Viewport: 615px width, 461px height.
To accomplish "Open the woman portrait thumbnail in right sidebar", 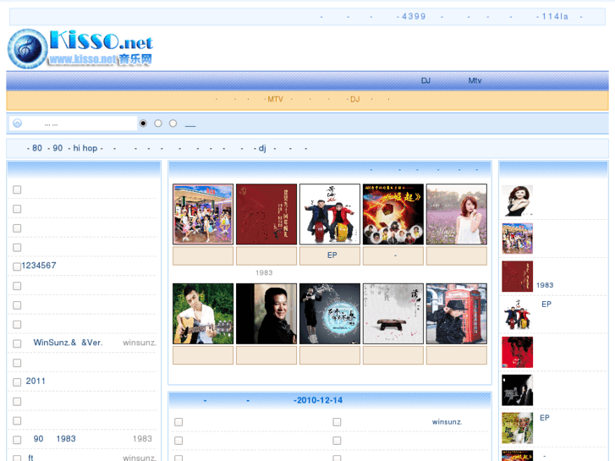I will pyautogui.click(x=518, y=200).
